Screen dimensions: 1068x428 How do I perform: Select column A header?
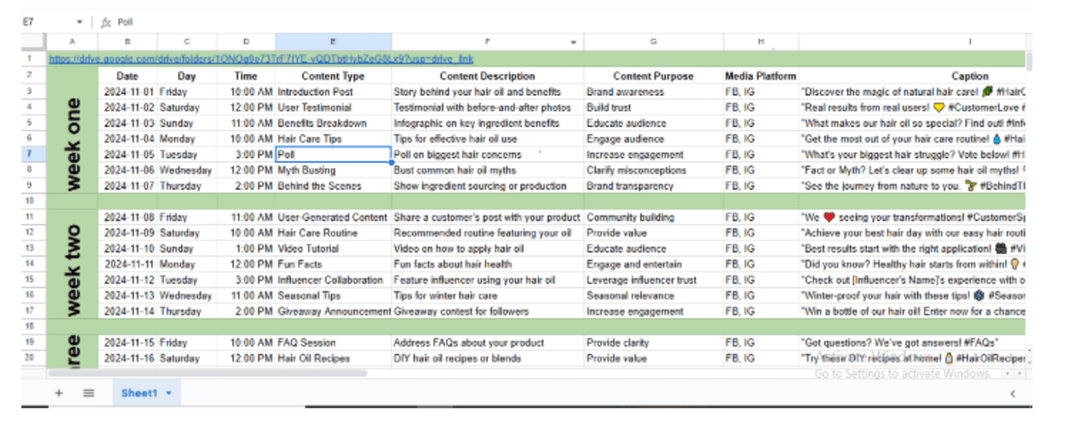point(72,42)
